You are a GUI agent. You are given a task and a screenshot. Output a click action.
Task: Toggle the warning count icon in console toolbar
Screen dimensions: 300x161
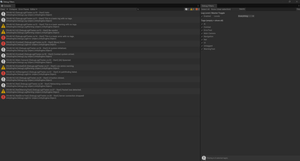(192, 9)
